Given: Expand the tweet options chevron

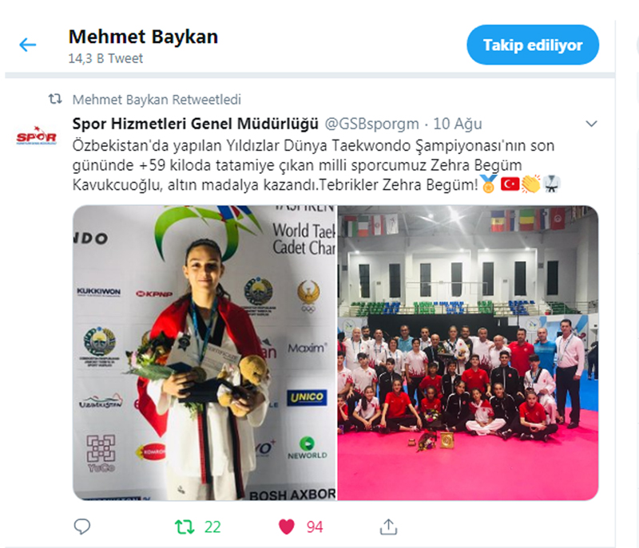Looking at the screenshot, I should 591,124.
